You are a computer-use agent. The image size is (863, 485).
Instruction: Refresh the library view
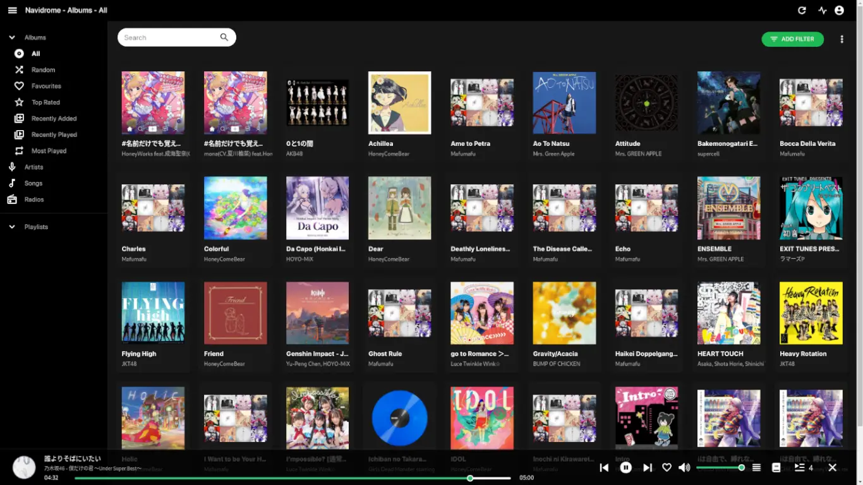tap(801, 10)
